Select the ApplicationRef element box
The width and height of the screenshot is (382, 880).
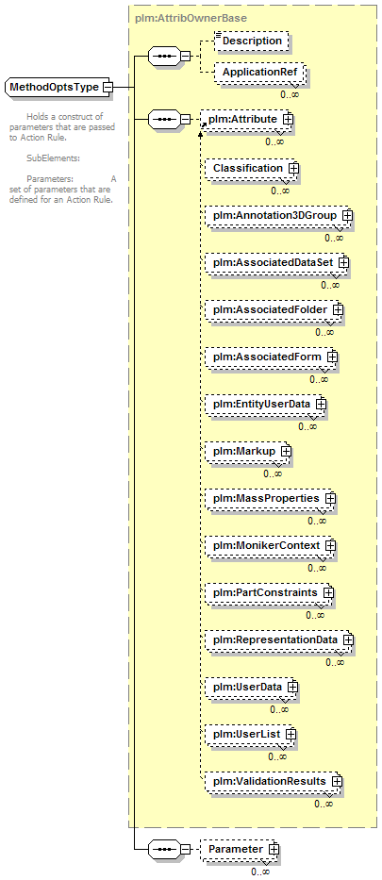pos(259,73)
